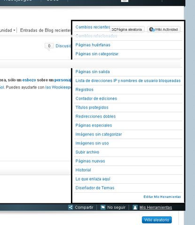
Task: Open Cambios recientes in the tools menu
Action: click(x=93, y=27)
